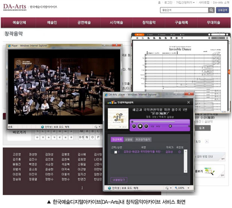The image size is (232, 208).
Task: Open composer 김대성 in the name list
Action: click(49, 154)
